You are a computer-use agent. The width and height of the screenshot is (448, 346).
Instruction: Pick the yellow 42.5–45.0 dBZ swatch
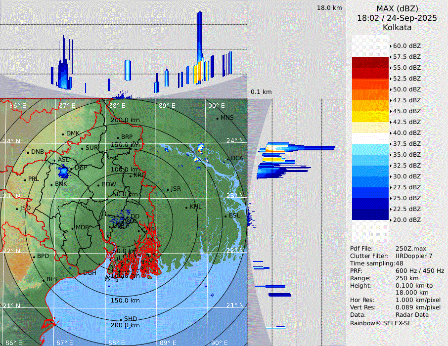370,117
